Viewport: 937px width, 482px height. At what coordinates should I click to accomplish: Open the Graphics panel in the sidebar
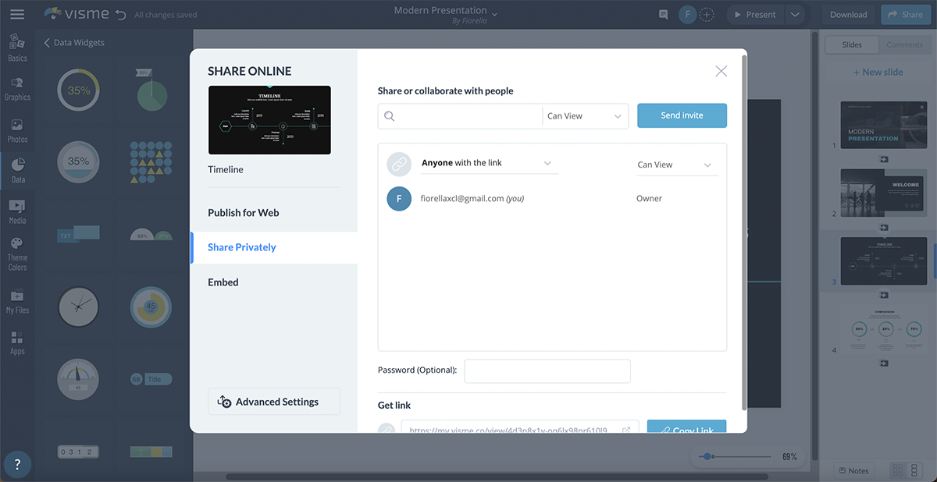coord(17,86)
